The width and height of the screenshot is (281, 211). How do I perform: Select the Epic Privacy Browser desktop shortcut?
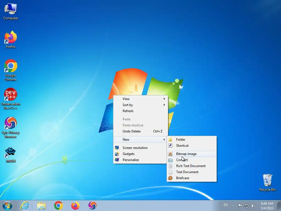pos(11,127)
